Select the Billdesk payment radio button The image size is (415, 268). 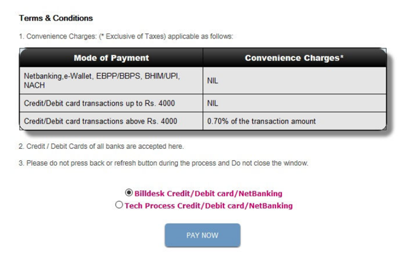point(129,193)
